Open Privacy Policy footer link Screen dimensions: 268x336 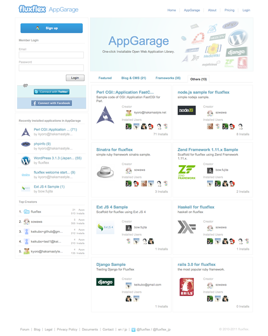67,329
